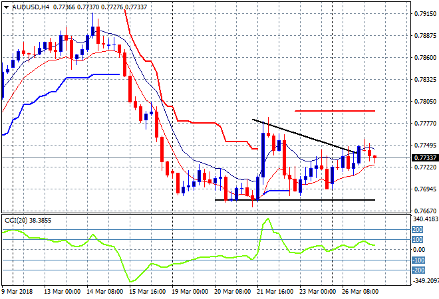Click the 20 Mar 08:00 time label
This screenshot has height=299, width=439.
(232, 292)
